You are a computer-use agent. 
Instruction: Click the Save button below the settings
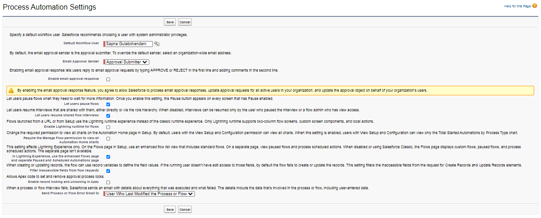click(169, 209)
